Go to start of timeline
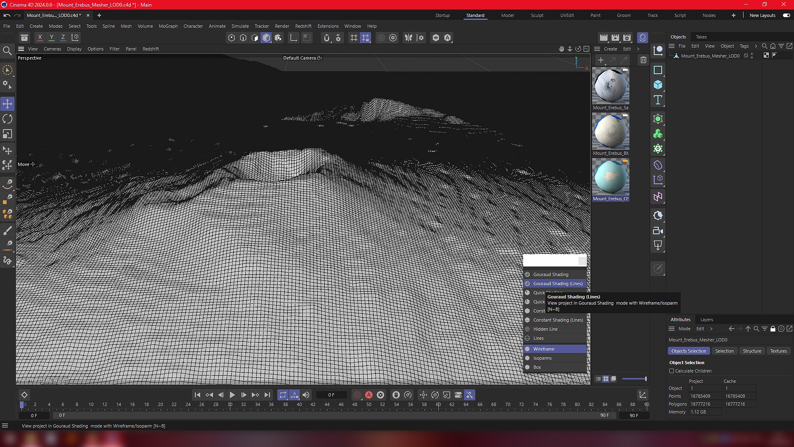This screenshot has width=794, height=447. point(197,395)
